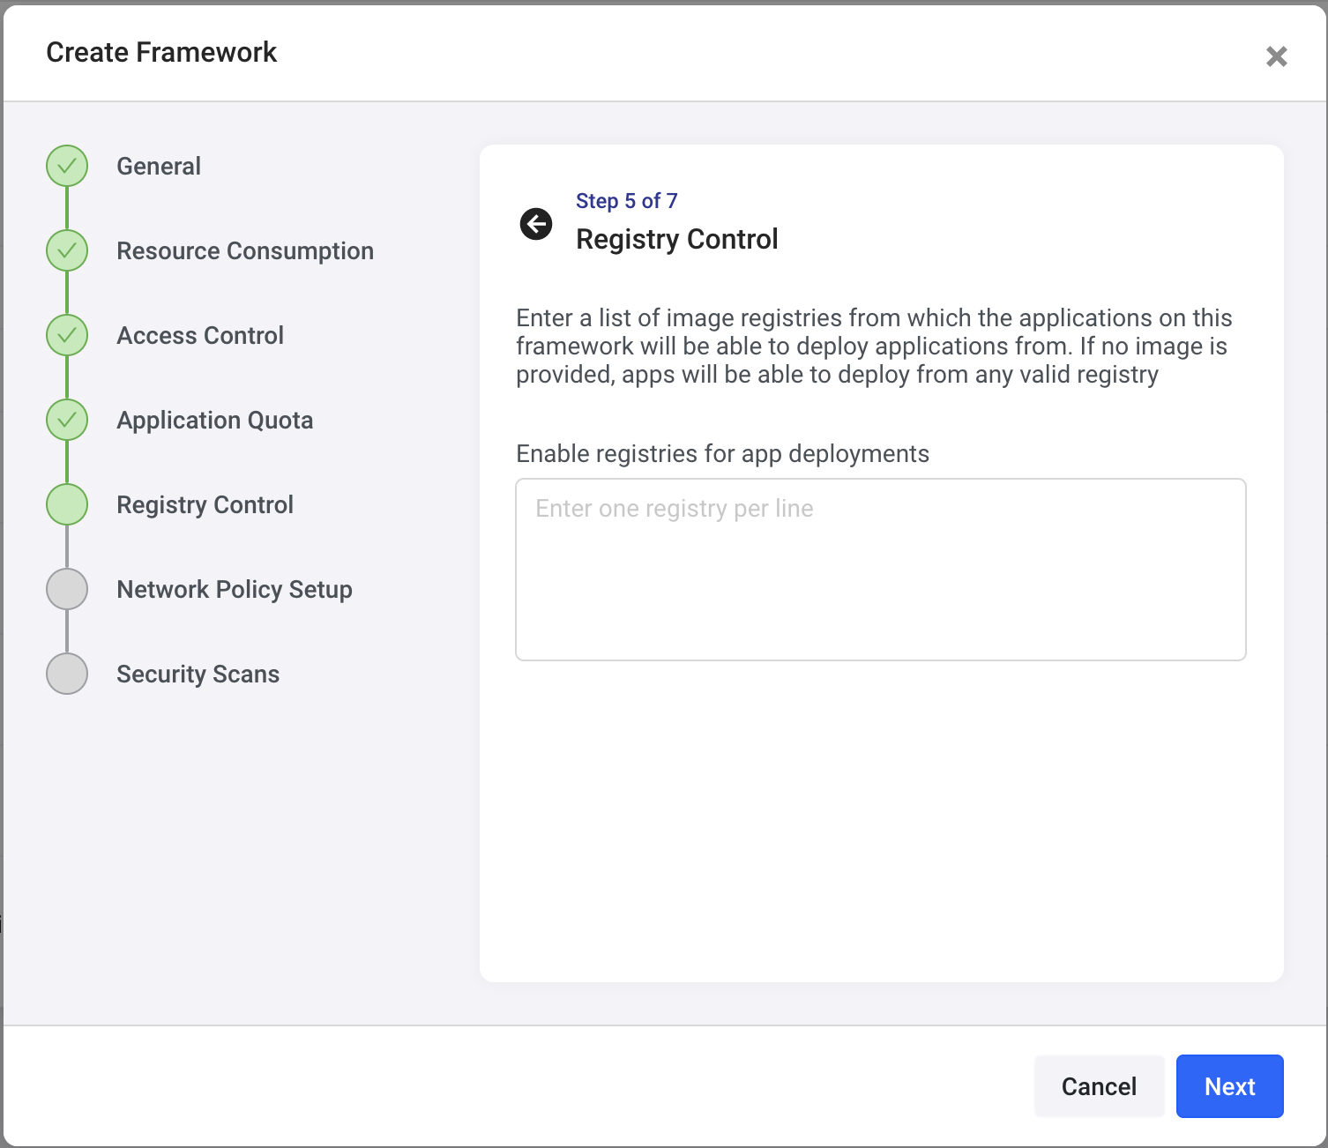Click the Step 5 of 7 text

coord(626,201)
